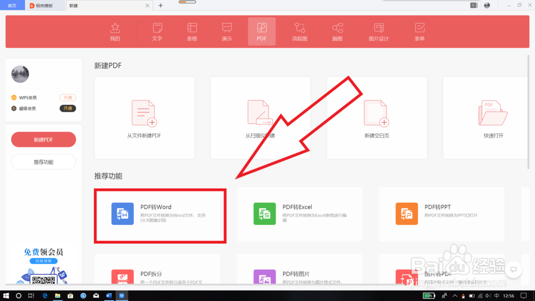535x301 pixels.
Task: Click the 推荐功能 sidebar button
Action: (43, 162)
